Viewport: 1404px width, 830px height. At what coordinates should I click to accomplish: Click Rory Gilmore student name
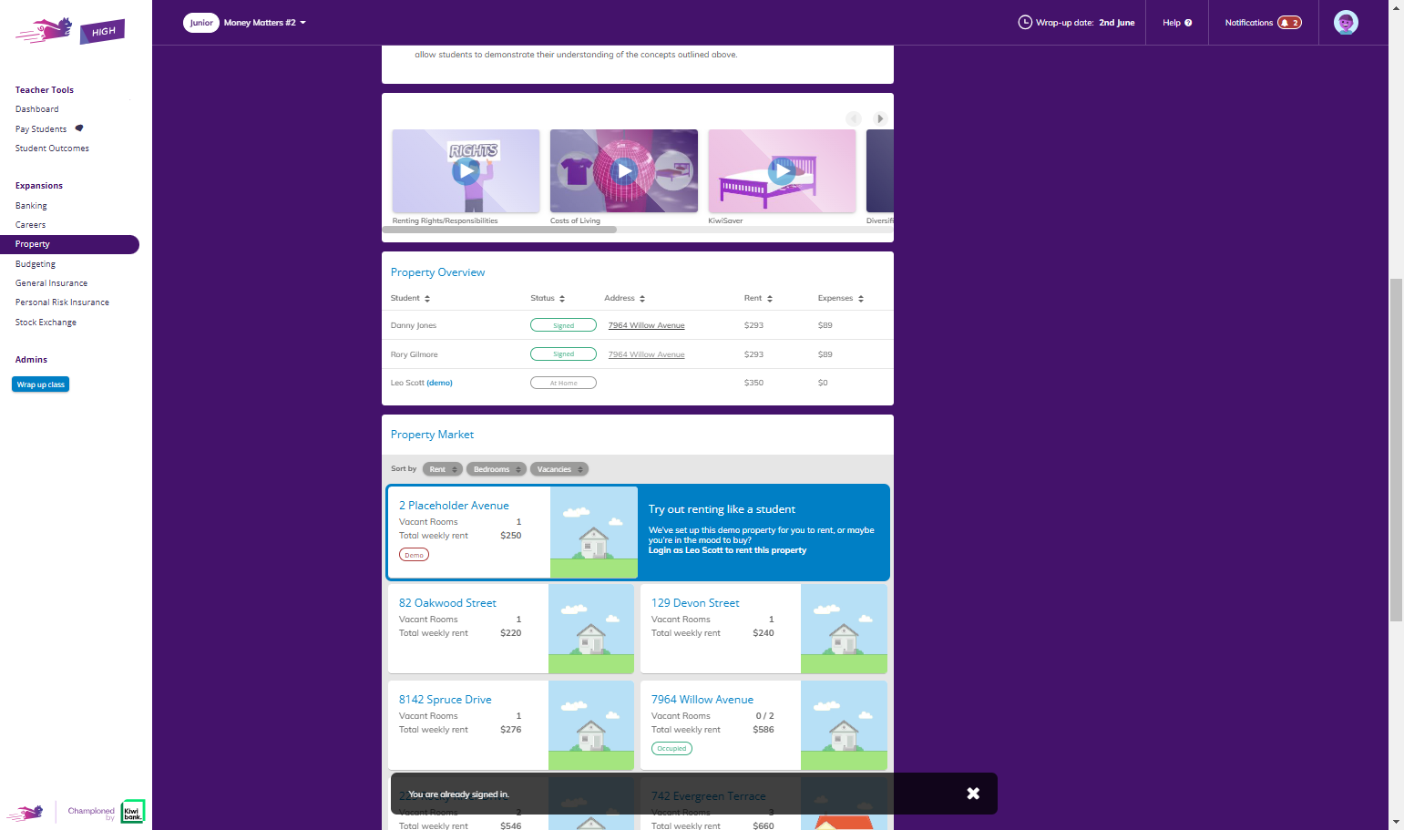point(414,354)
